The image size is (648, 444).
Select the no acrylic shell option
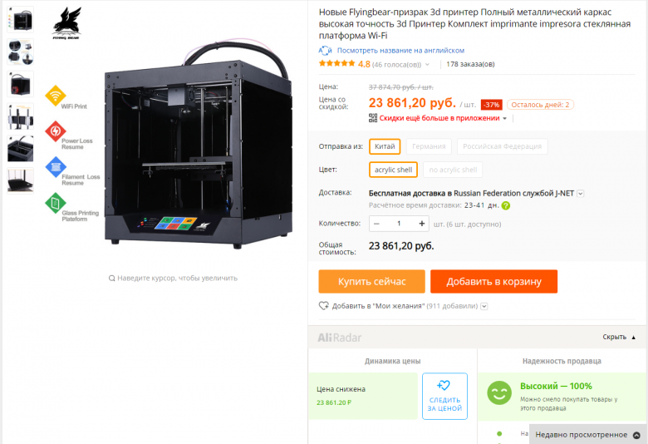click(453, 170)
